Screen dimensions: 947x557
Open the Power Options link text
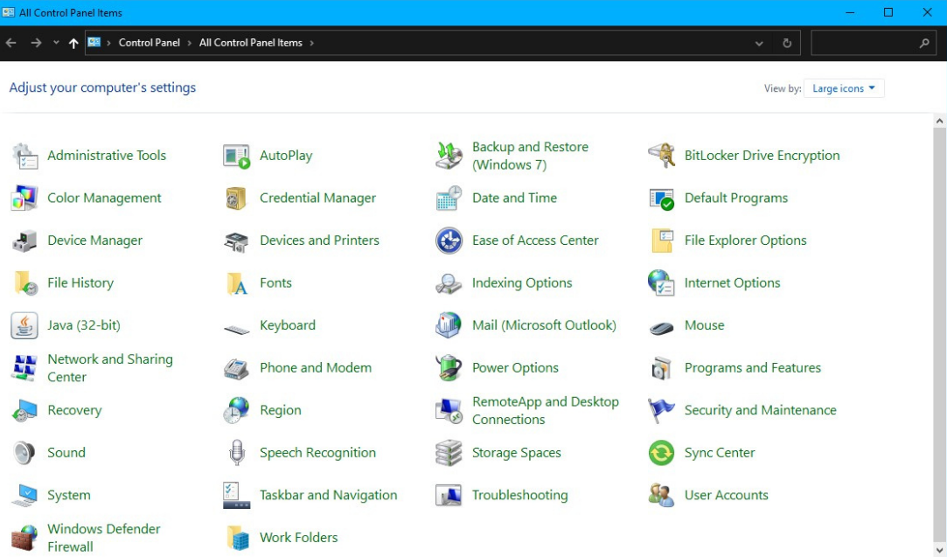pyautogui.click(x=515, y=368)
